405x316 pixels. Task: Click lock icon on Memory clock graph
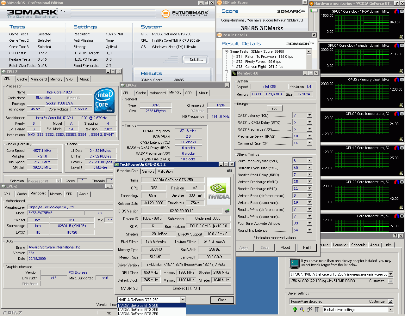pos(401,105)
